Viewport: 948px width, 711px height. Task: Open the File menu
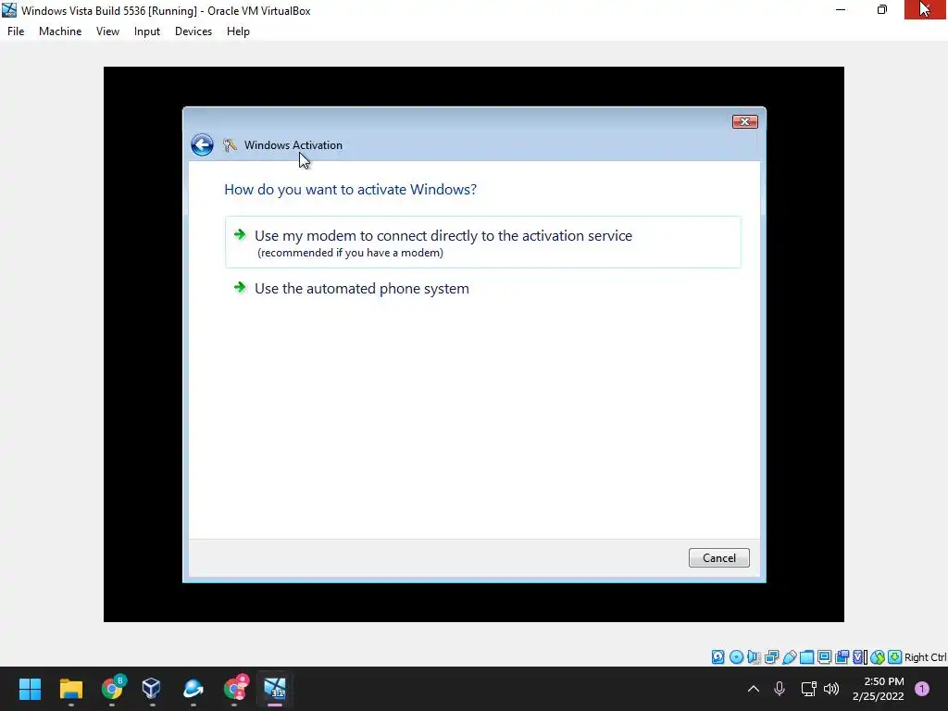click(x=16, y=31)
